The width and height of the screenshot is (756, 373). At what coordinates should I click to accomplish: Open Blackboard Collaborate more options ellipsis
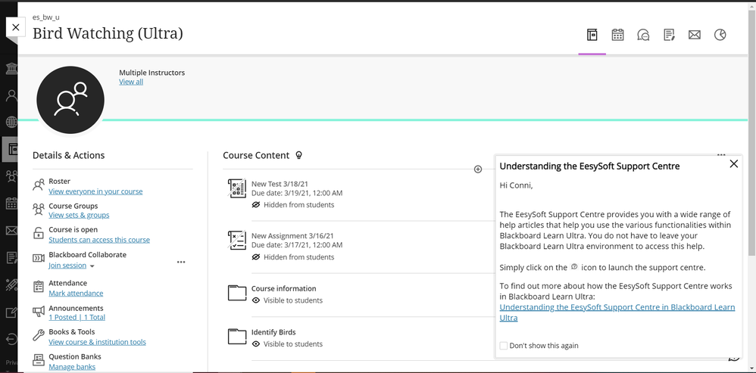click(181, 263)
